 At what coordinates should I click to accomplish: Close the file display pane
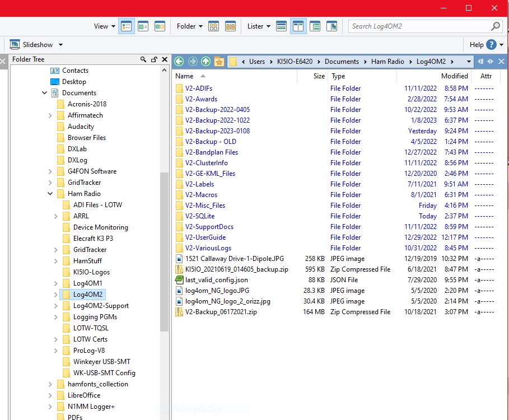click(x=501, y=62)
